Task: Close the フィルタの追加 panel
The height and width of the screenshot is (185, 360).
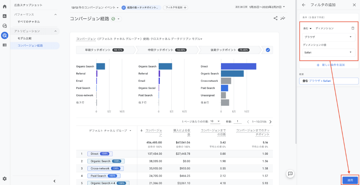Action: point(354,5)
